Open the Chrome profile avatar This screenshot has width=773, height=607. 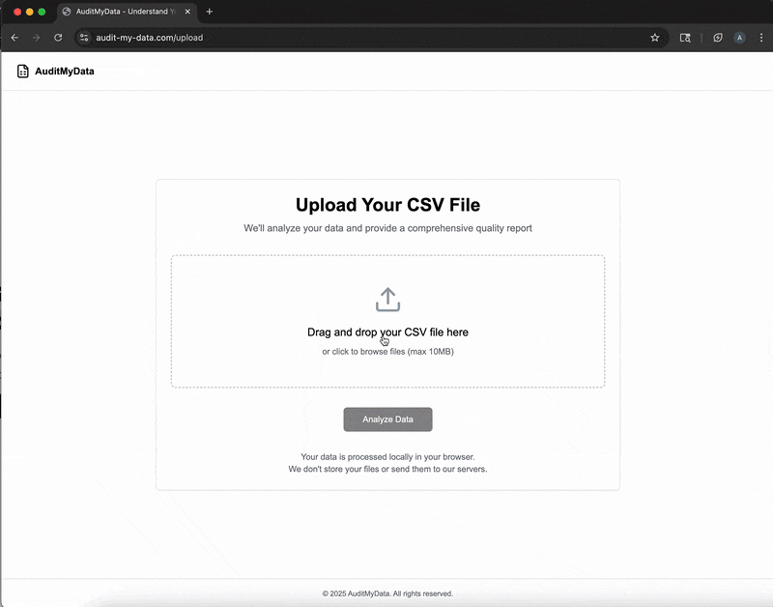pos(739,38)
